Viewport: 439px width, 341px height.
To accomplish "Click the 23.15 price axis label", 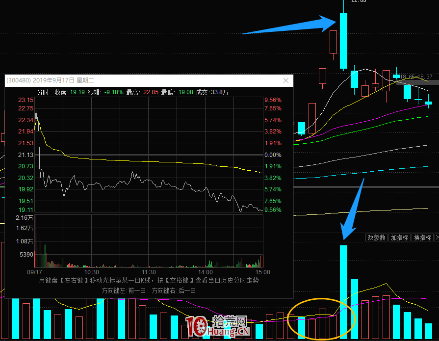I will (26, 100).
